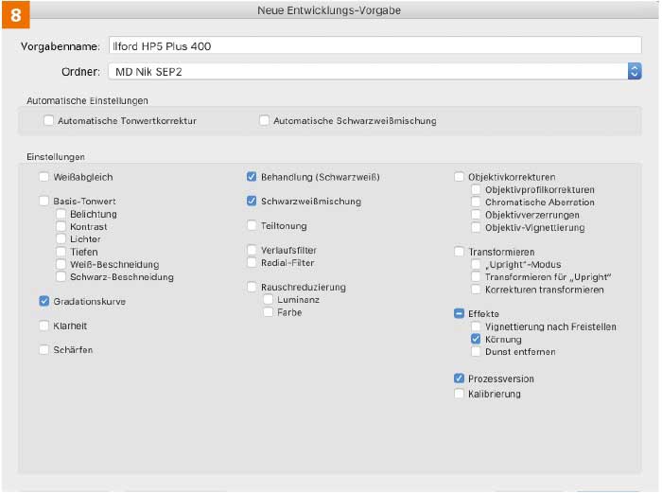Toggle the Behandlung (Schwarzweiß) checkbox
This screenshot has width=662, height=493.
(x=252, y=177)
